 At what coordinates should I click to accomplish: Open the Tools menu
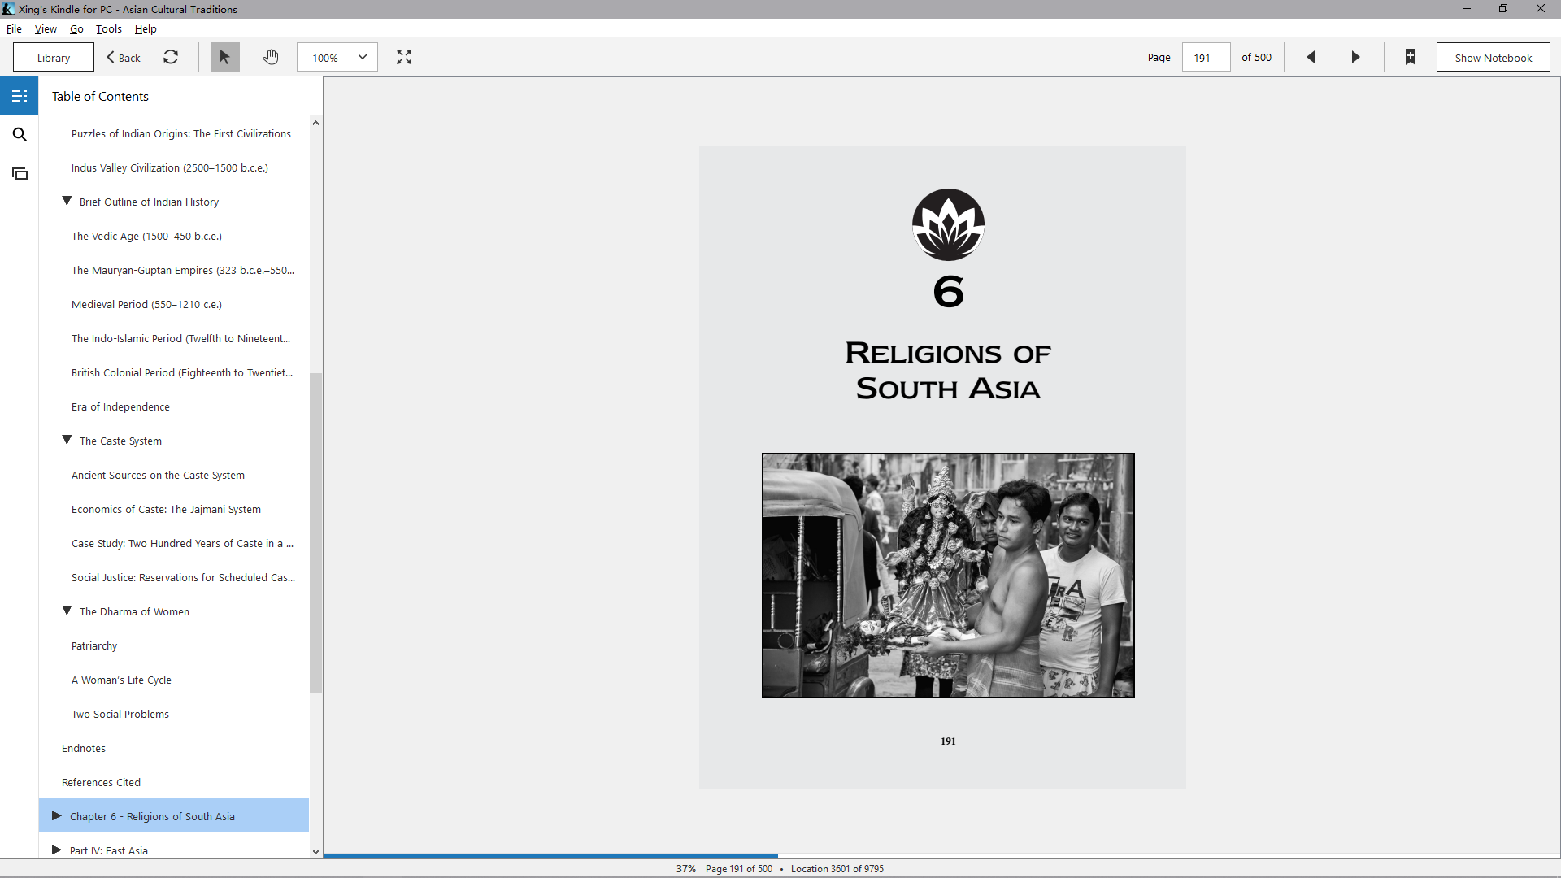[109, 28]
